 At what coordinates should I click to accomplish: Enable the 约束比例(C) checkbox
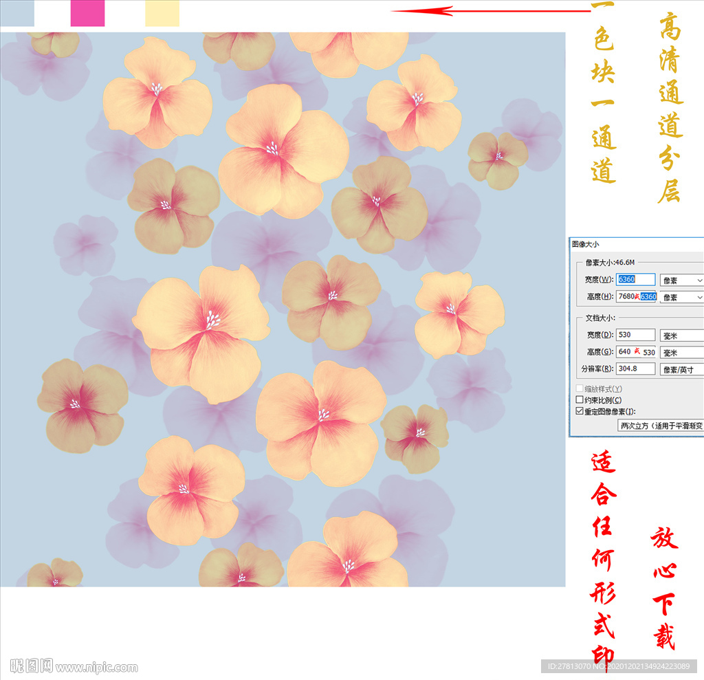click(x=580, y=399)
